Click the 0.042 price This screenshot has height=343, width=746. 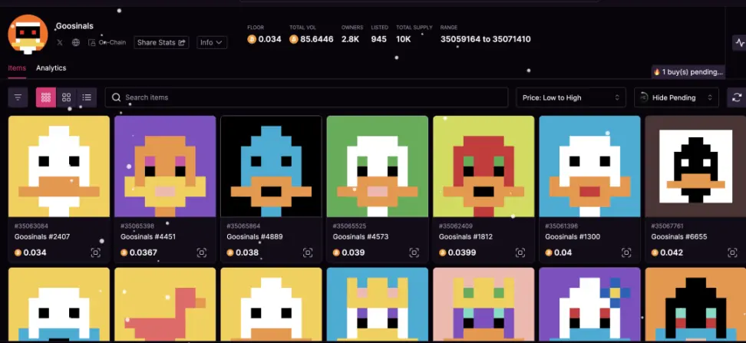[x=667, y=252]
